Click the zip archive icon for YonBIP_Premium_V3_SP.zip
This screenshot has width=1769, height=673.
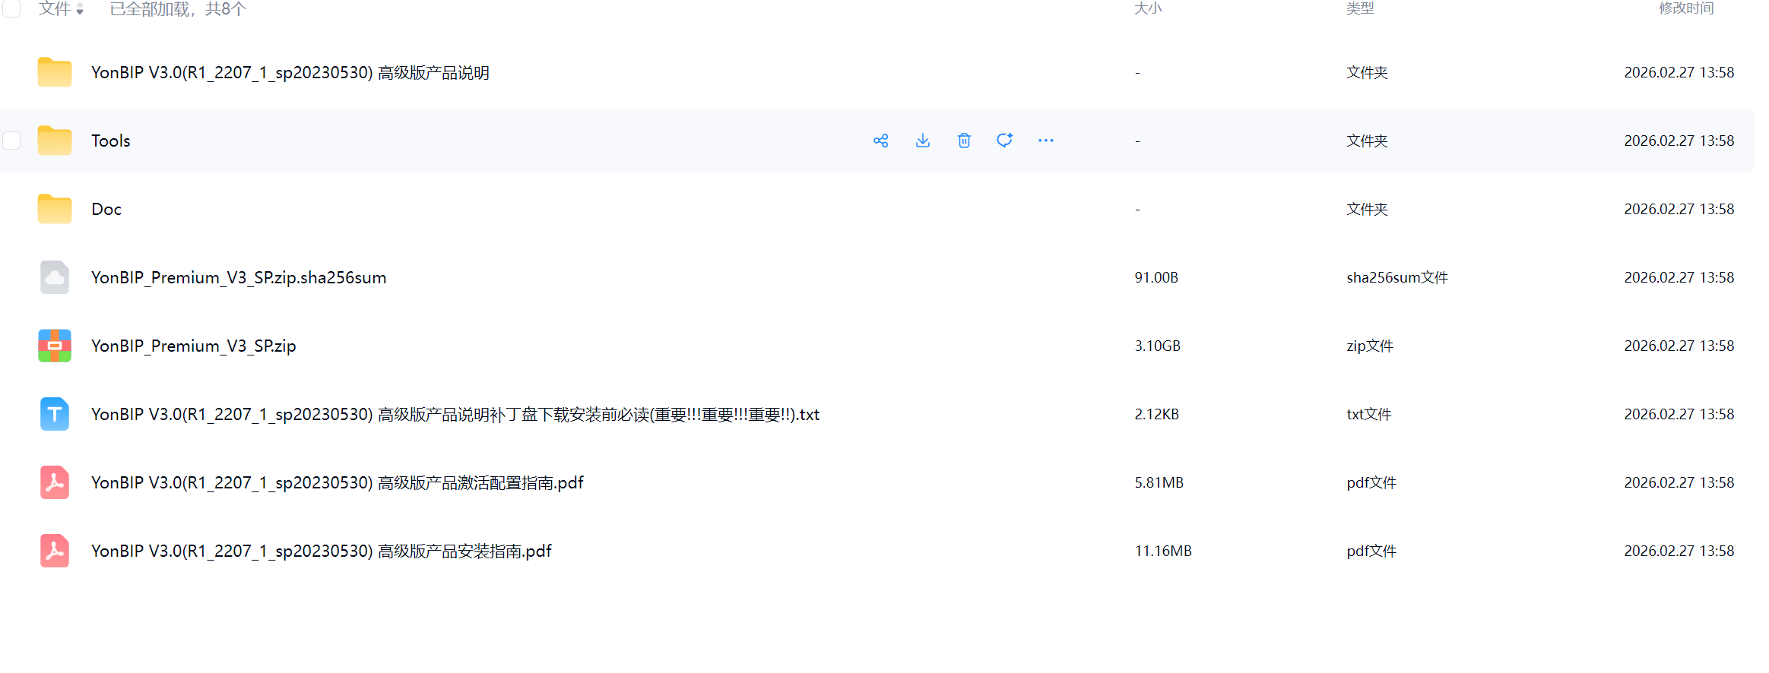pos(55,346)
